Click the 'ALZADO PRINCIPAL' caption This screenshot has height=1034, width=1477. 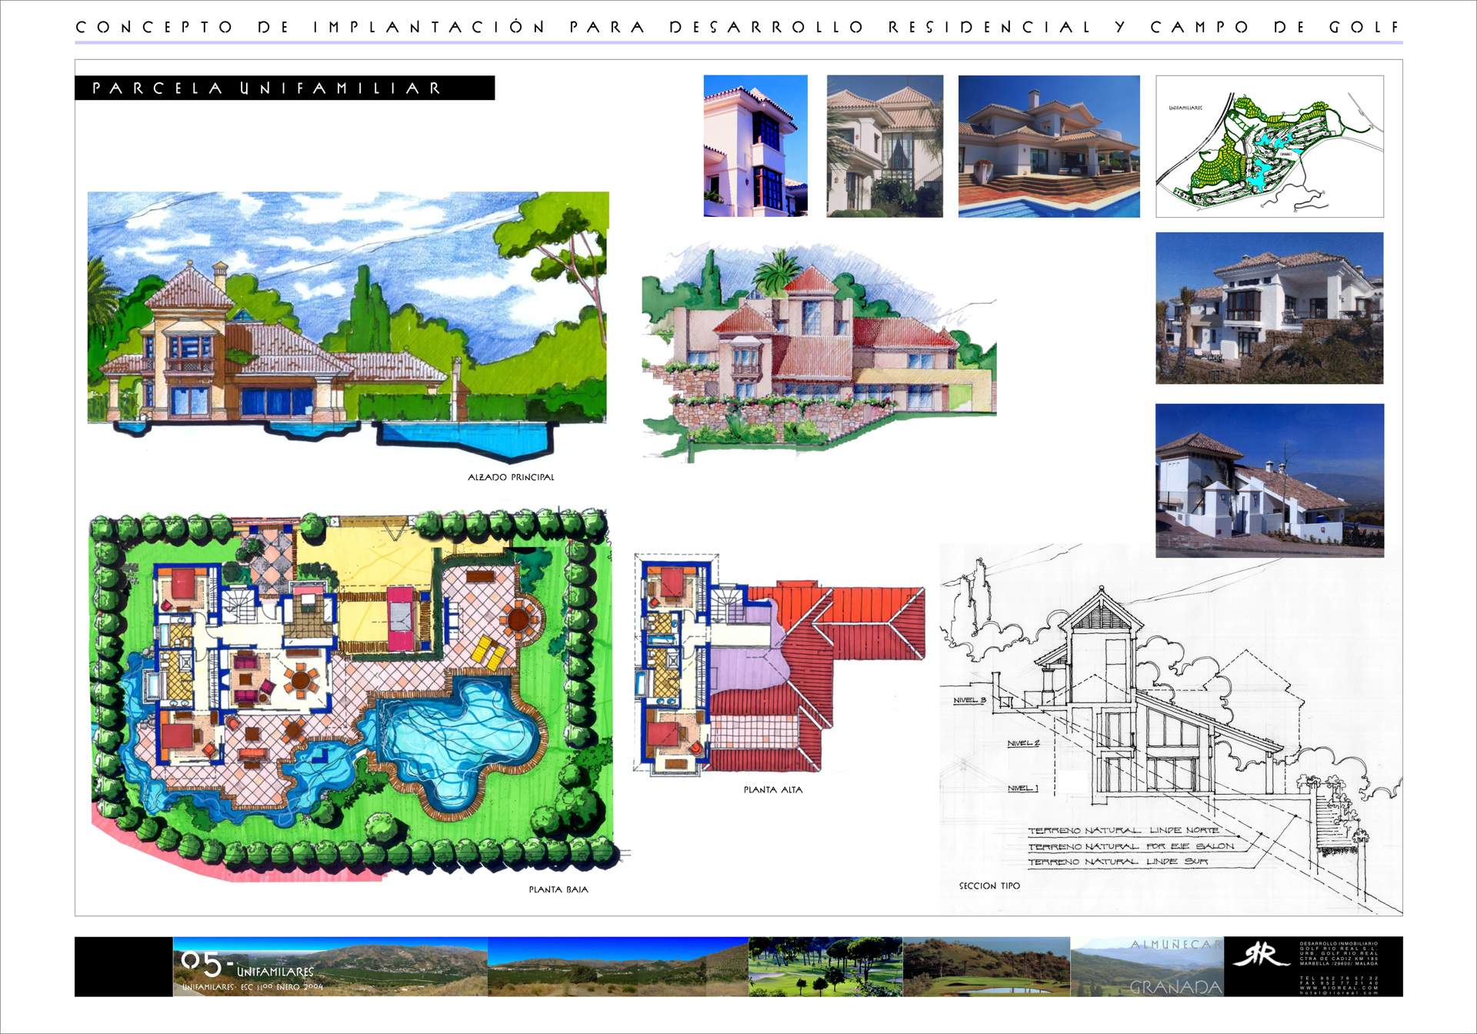pyautogui.click(x=511, y=477)
